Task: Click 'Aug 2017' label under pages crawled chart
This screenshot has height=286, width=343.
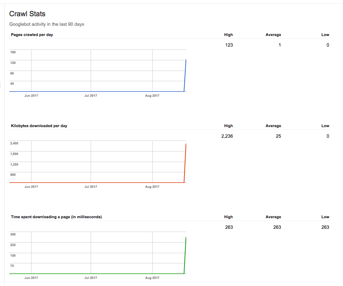Action: pyautogui.click(x=152, y=96)
